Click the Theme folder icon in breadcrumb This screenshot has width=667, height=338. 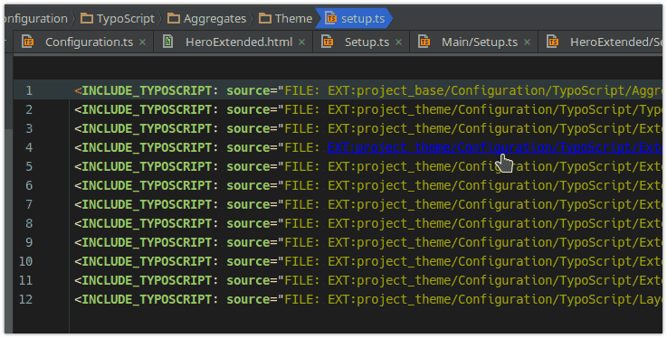click(x=265, y=18)
